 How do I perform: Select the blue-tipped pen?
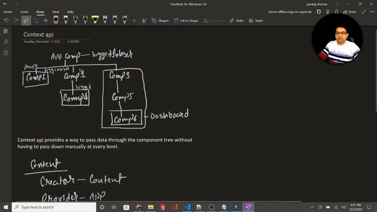tap(75, 19)
